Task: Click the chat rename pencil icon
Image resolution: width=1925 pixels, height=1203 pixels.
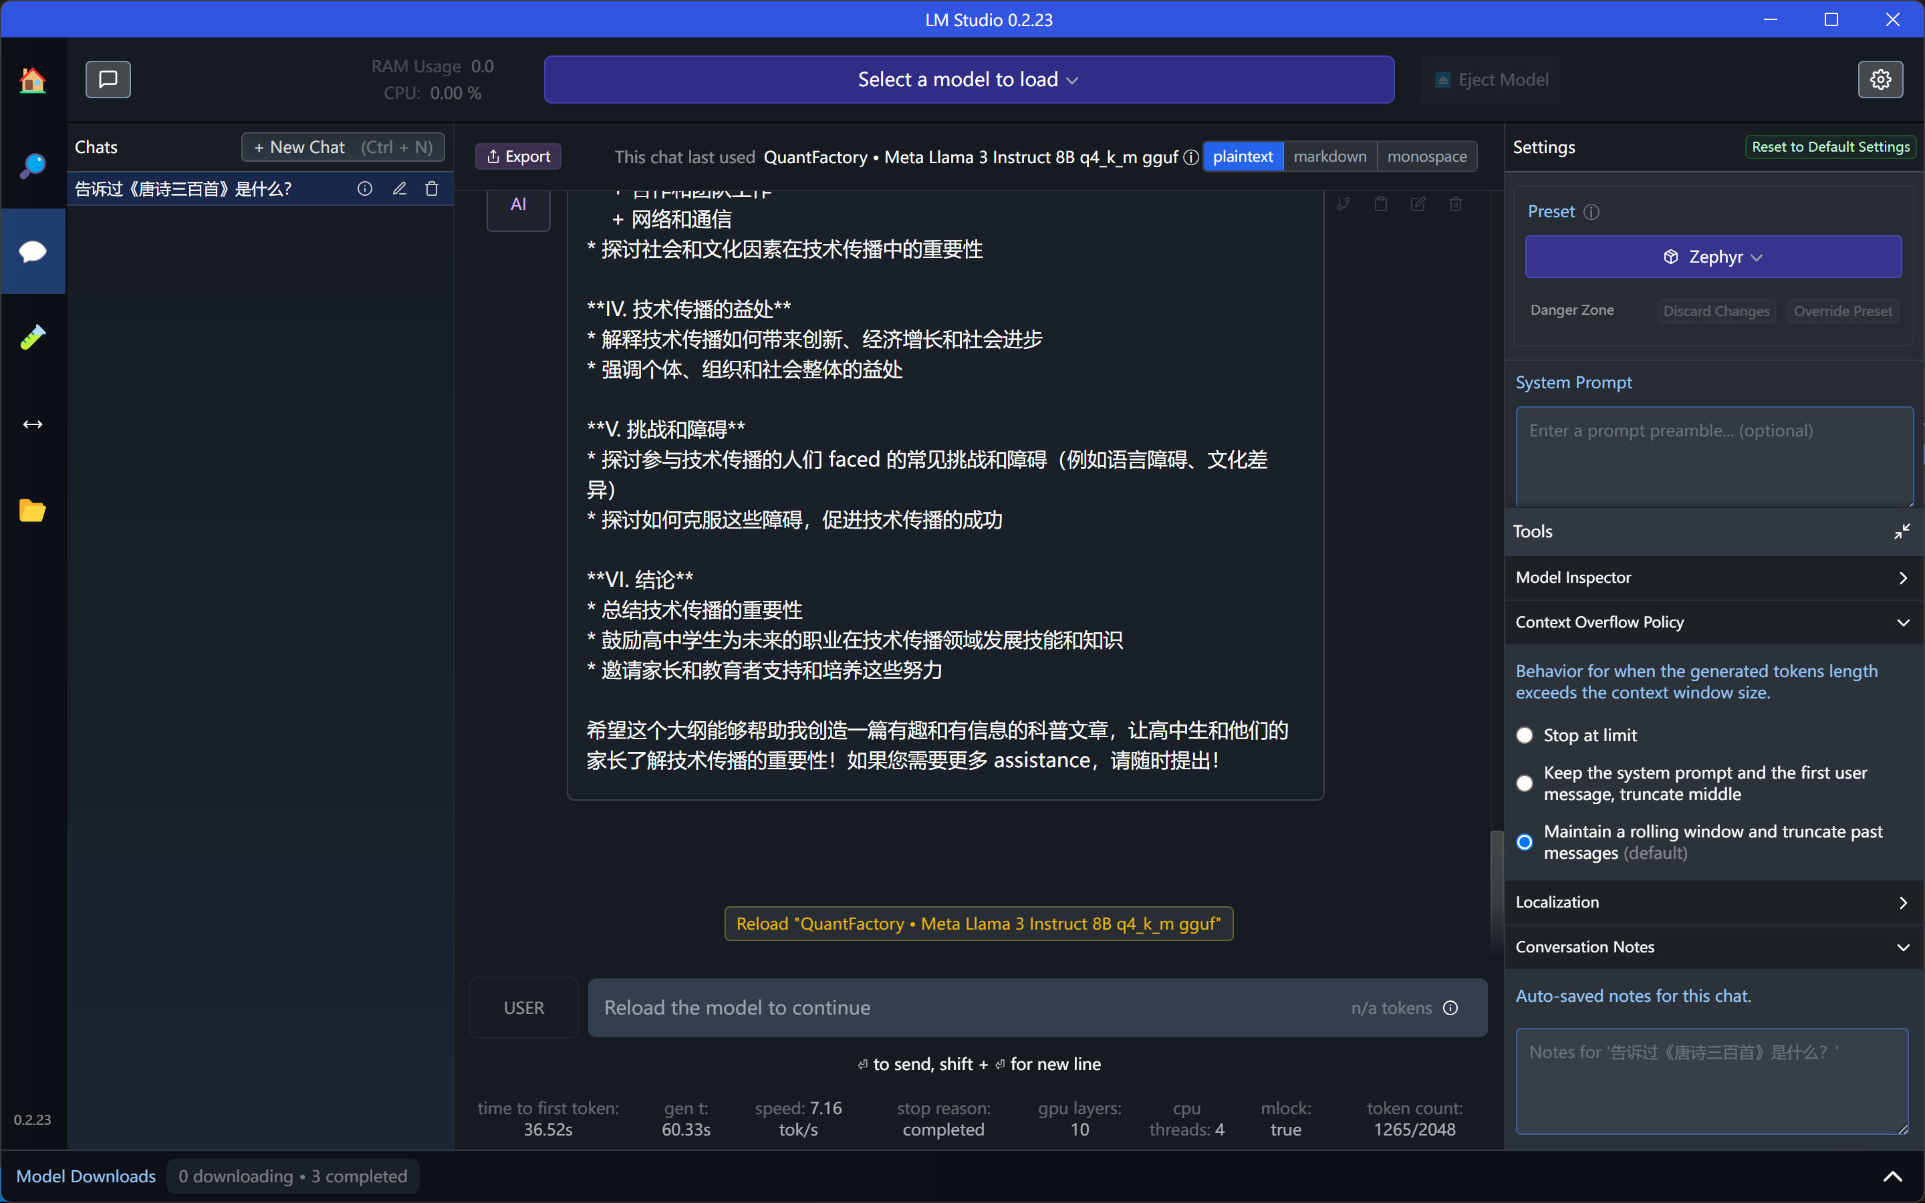Action: [x=399, y=188]
